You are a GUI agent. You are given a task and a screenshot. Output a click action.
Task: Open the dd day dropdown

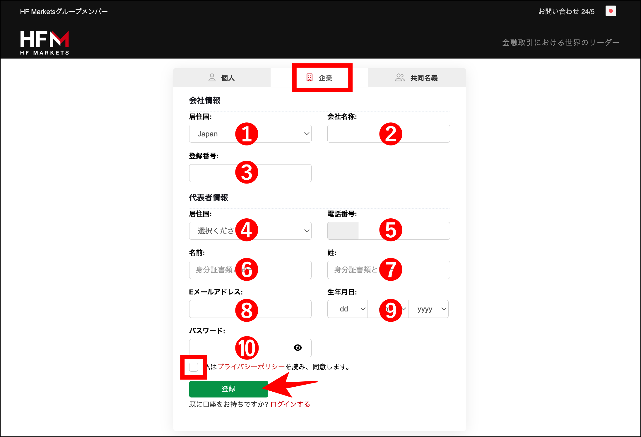(347, 309)
